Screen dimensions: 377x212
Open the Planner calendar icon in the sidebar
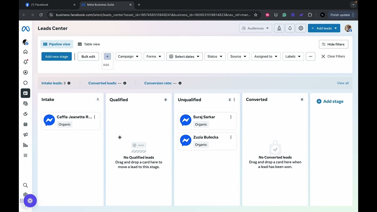point(25,124)
